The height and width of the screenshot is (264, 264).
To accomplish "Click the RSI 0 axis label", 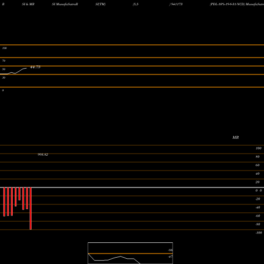I will click(x=3, y=90).
